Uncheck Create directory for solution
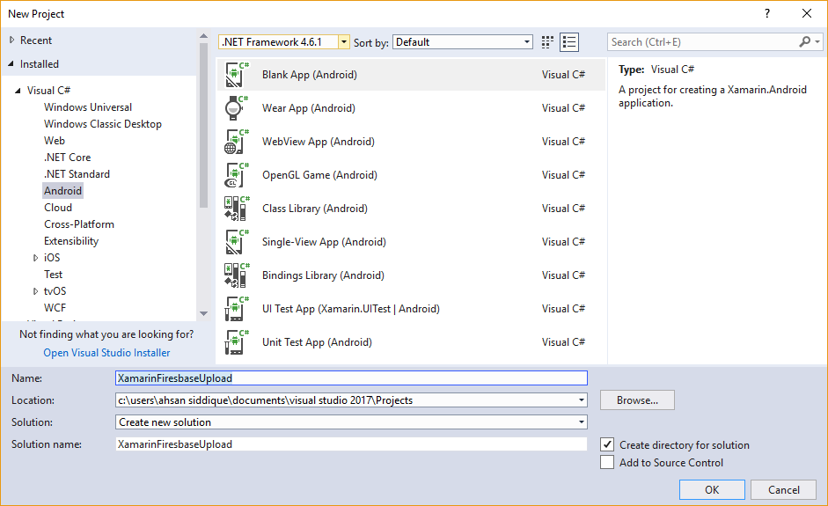Image resolution: width=828 pixels, height=506 pixels. [x=607, y=445]
